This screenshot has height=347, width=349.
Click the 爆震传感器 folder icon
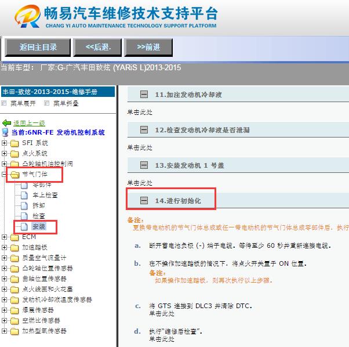(14, 310)
